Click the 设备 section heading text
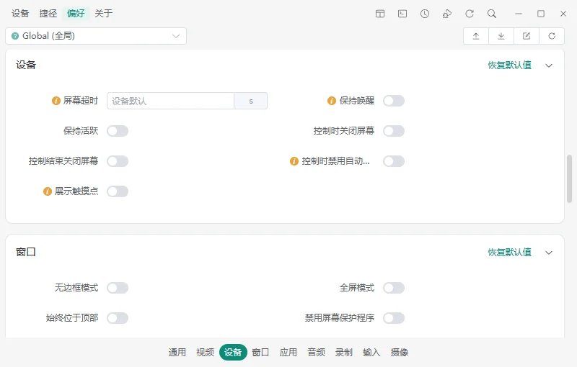The width and height of the screenshot is (577, 367). pyautogui.click(x=26, y=65)
